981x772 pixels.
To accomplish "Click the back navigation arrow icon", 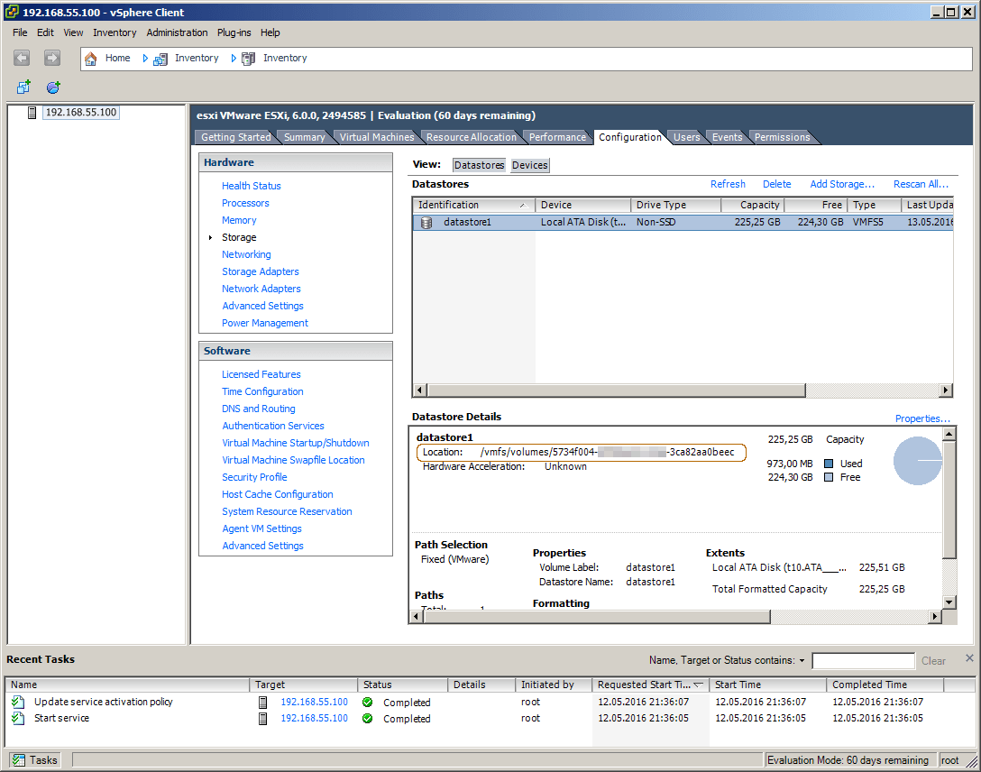I will pos(23,58).
